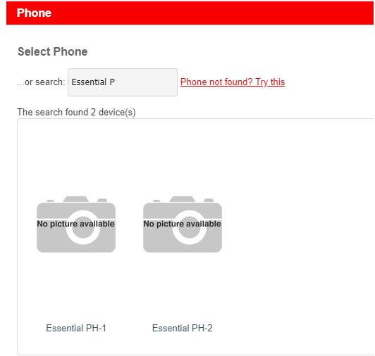This screenshot has height=356, width=375.
Task: Click 'No picture available' text on the PH-1 image
Action: click(76, 224)
